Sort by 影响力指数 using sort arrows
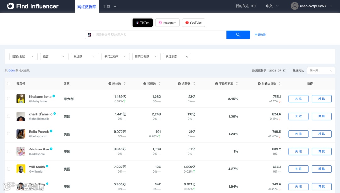 click(280, 84)
